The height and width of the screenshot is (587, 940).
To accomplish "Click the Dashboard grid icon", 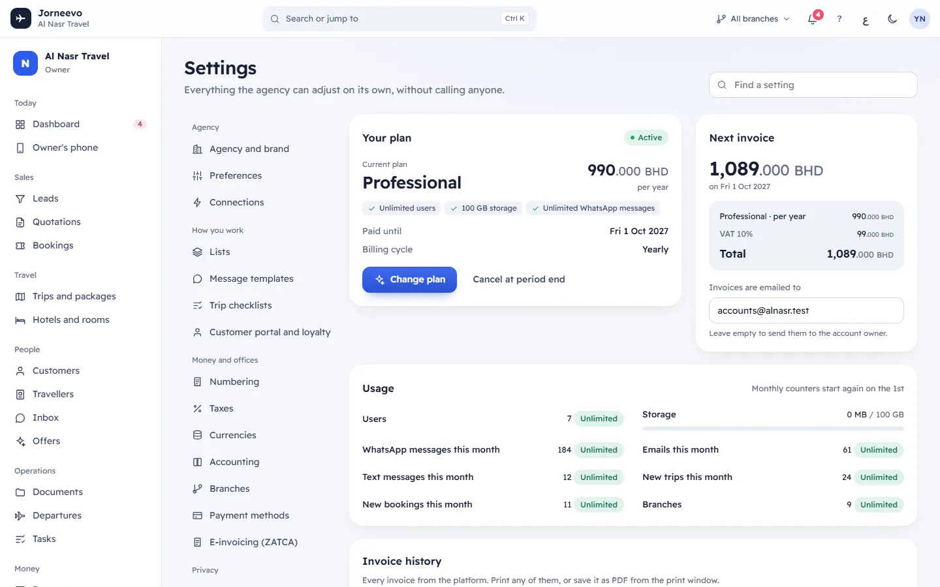I will [20, 124].
